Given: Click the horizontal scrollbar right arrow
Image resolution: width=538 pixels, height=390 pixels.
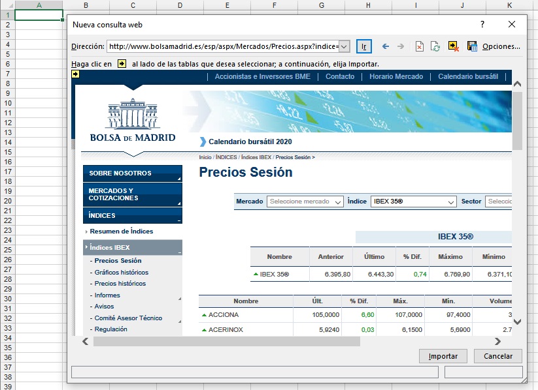Looking at the screenshot, I should pos(497,341).
